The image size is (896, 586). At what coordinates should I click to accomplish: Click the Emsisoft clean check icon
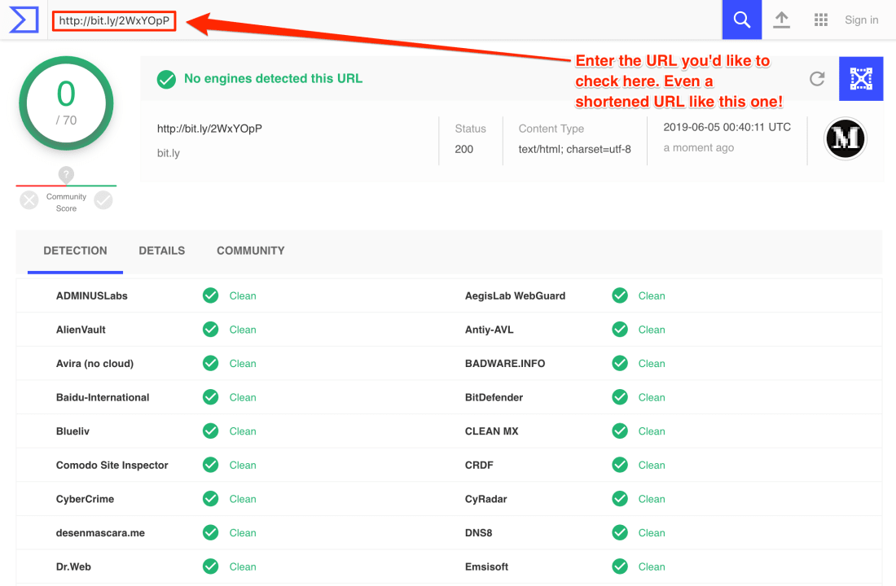click(x=619, y=566)
